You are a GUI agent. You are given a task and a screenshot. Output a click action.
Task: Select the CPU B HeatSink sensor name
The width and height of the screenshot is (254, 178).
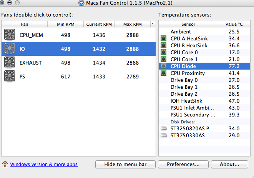point(189,45)
